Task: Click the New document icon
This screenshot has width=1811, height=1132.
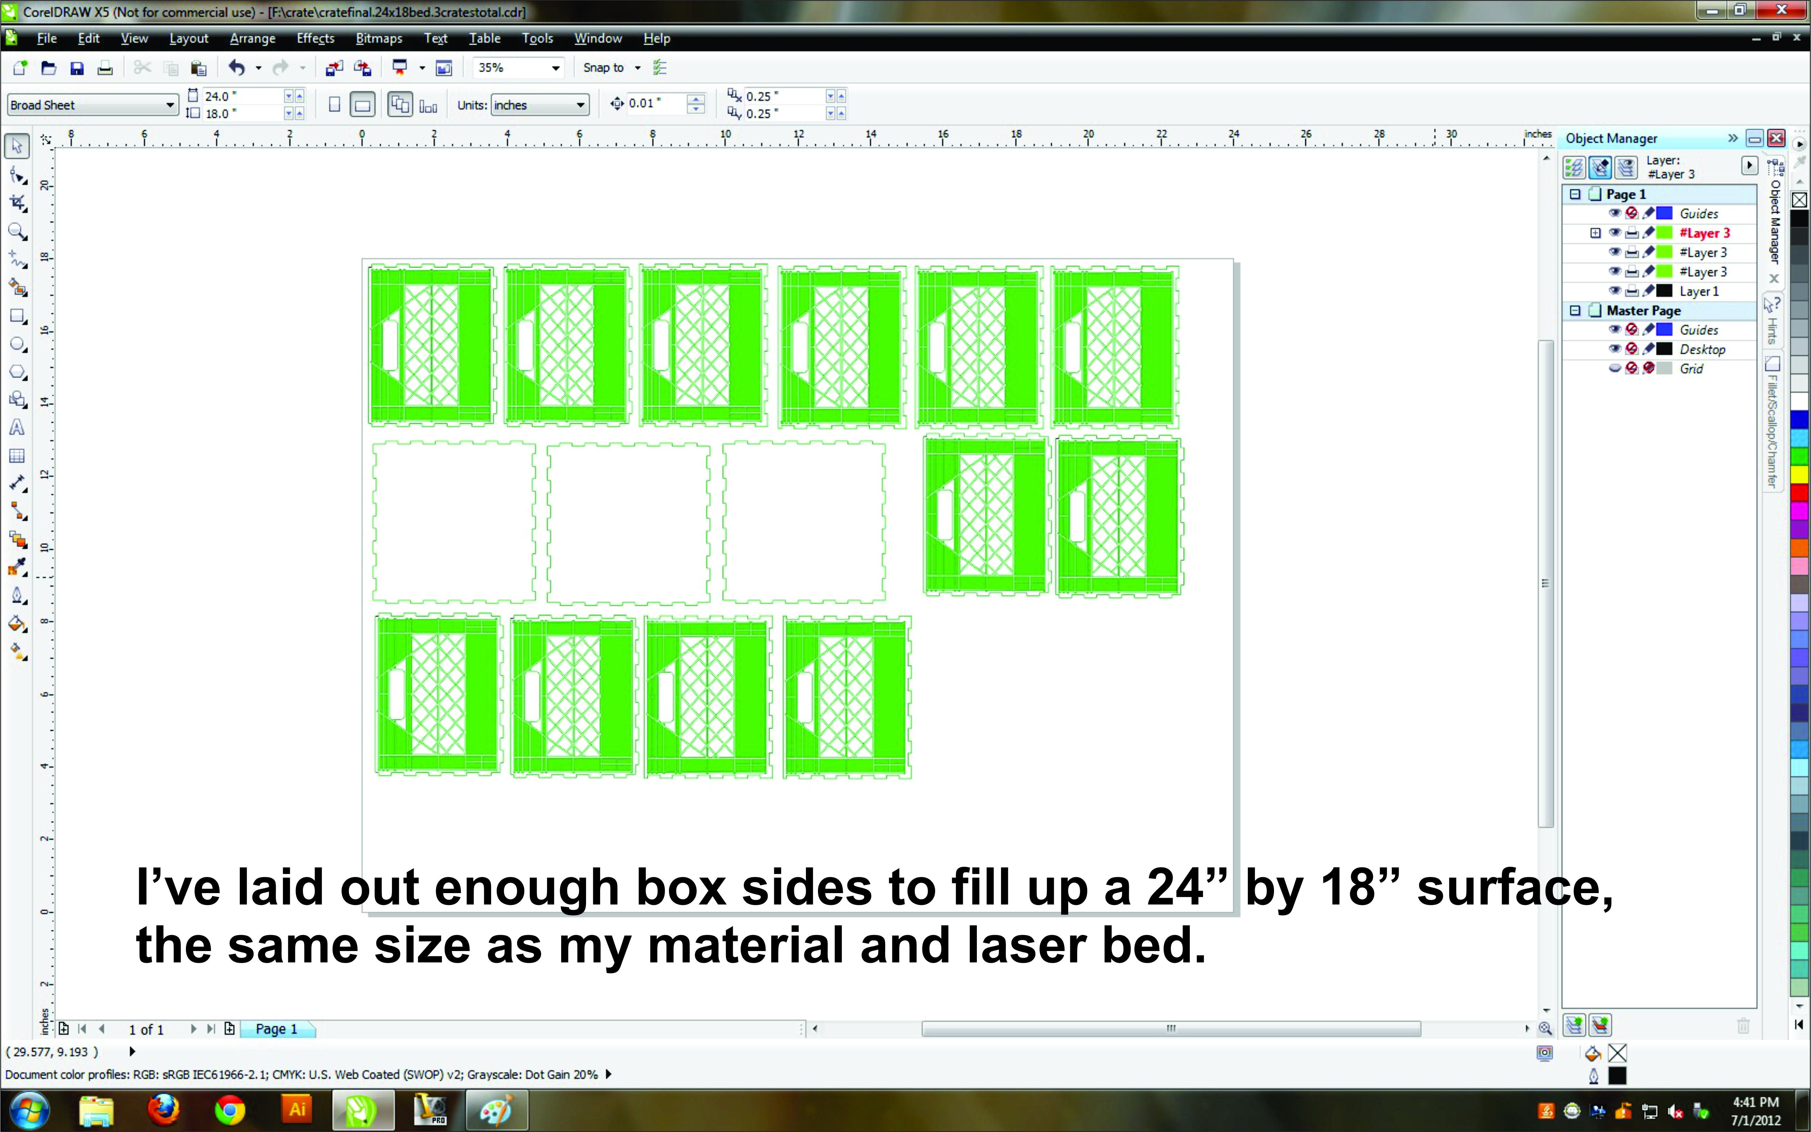Action: [x=20, y=68]
